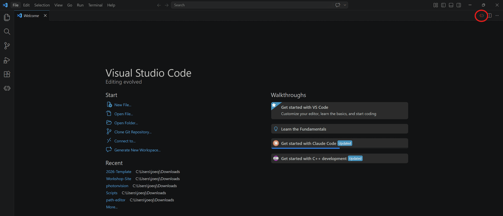Go back with the left arrow

click(159, 5)
